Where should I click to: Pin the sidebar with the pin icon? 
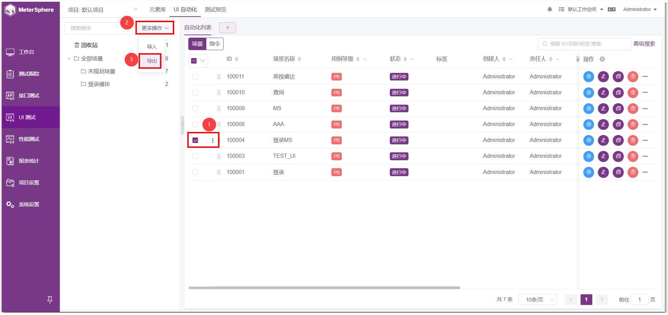[50, 300]
